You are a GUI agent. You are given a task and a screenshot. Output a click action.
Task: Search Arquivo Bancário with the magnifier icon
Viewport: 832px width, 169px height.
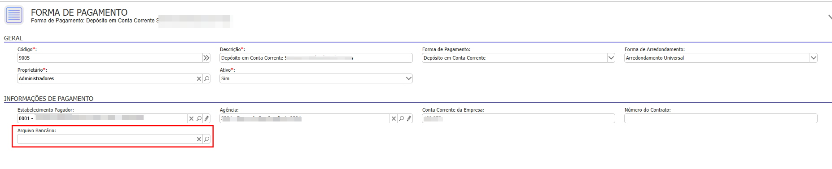[x=207, y=139]
